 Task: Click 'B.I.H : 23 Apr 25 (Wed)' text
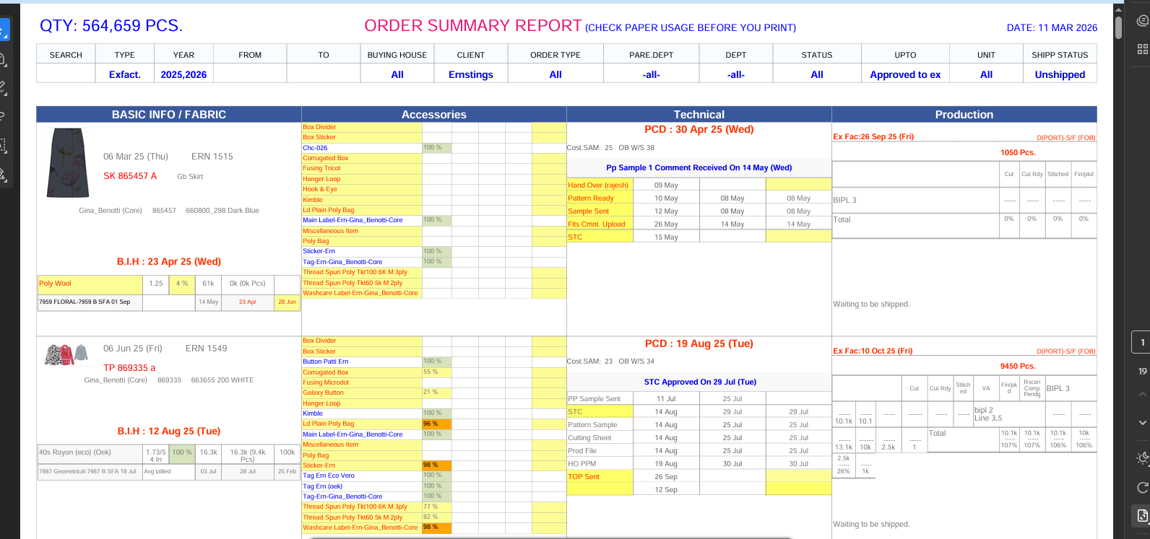point(169,262)
